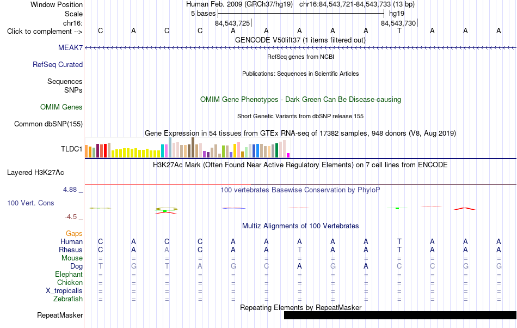Click the SNPs track label
This screenshot has width=517, height=328.
pyautogui.click(x=73, y=90)
